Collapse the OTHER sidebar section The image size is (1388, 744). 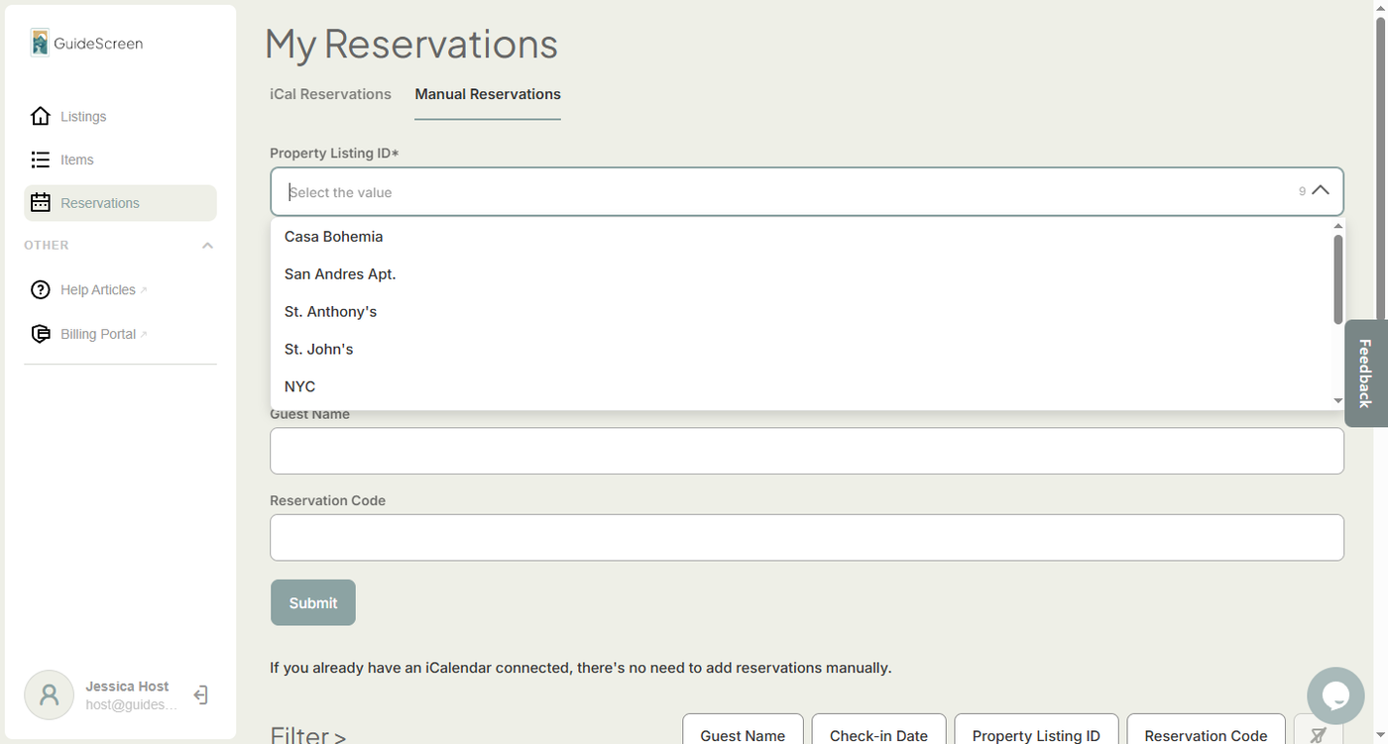[x=207, y=246]
